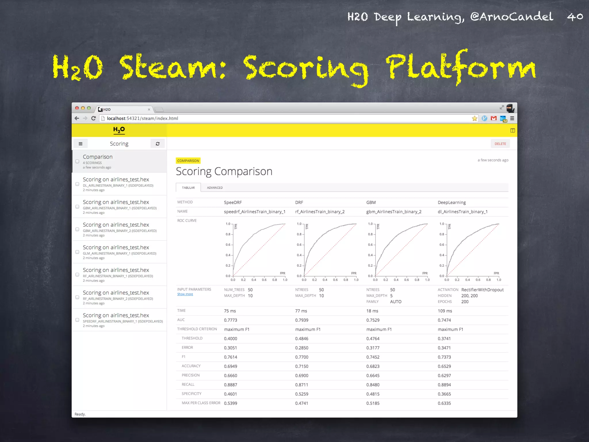Click the blue circular extension icon
The width and height of the screenshot is (589, 442).
[485, 118]
